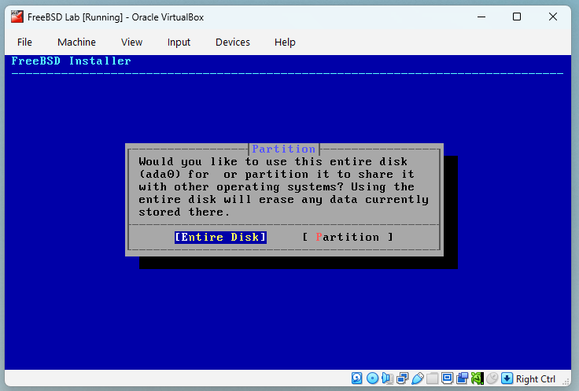The image size is (579, 391).
Task: Open the Machine menu
Action: (x=76, y=42)
